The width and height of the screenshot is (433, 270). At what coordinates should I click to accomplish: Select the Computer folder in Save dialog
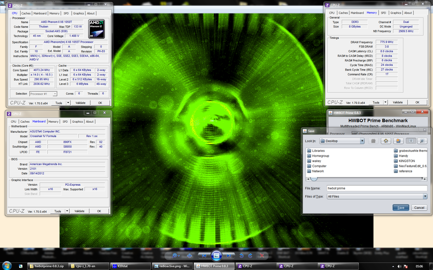pos(317,166)
